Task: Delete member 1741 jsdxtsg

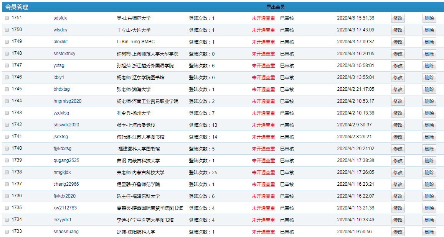Action: pyautogui.click(x=429, y=137)
